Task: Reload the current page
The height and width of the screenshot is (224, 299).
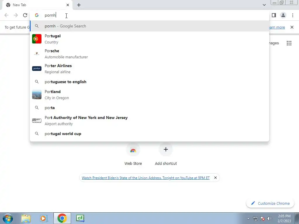Action: click(25, 15)
